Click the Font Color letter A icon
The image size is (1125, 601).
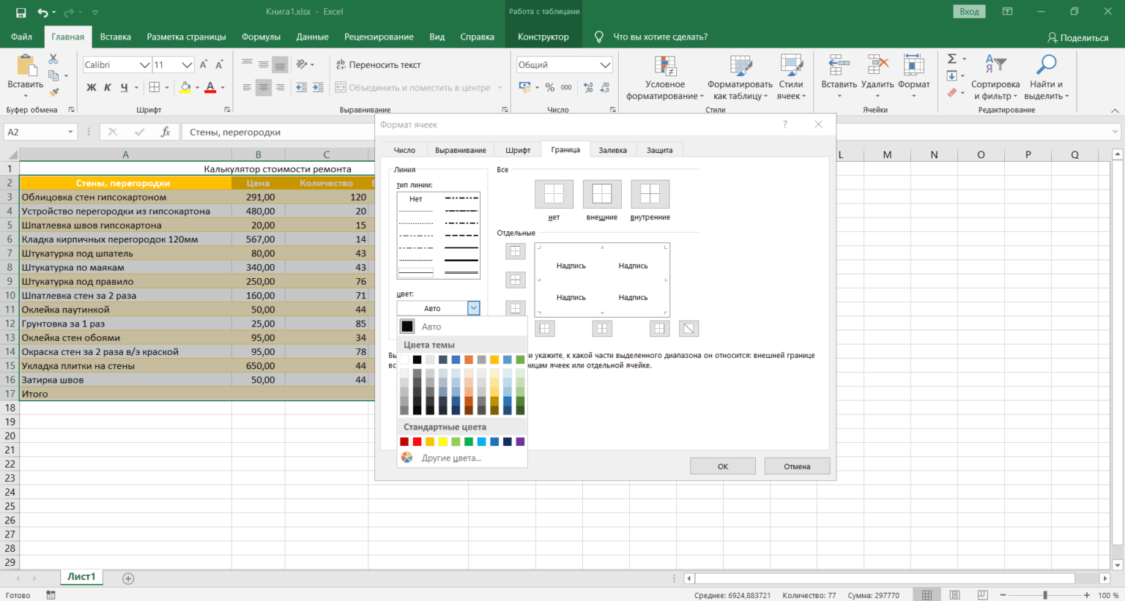tap(210, 87)
